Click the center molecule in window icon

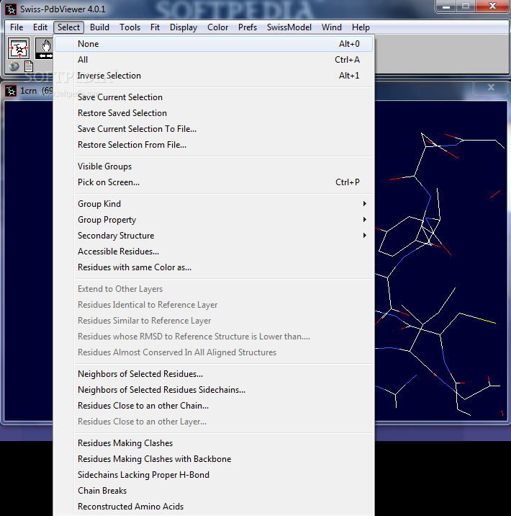[19, 49]
